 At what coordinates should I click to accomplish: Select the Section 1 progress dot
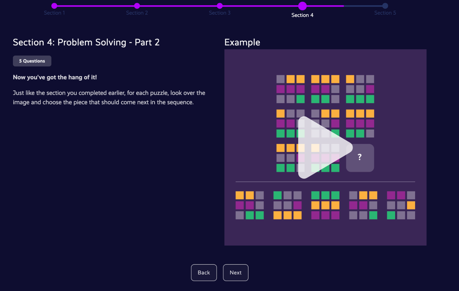click(55, 6)
